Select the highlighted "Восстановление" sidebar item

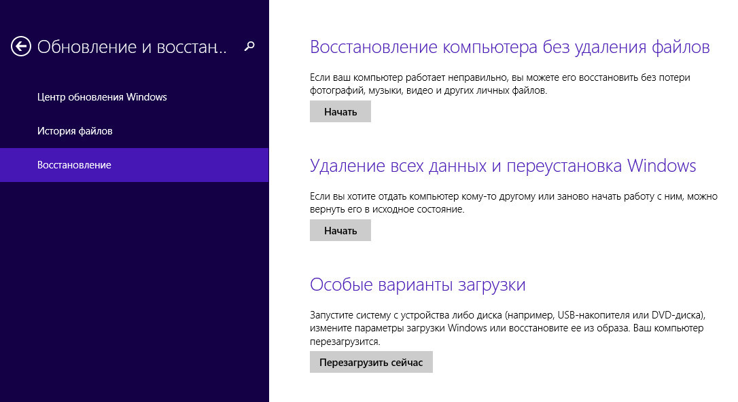pyautogui.click(x=74, y=165)
